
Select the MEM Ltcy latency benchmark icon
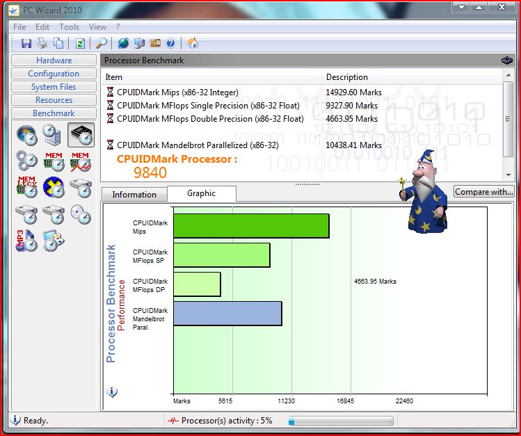click(x=27, y=187)
